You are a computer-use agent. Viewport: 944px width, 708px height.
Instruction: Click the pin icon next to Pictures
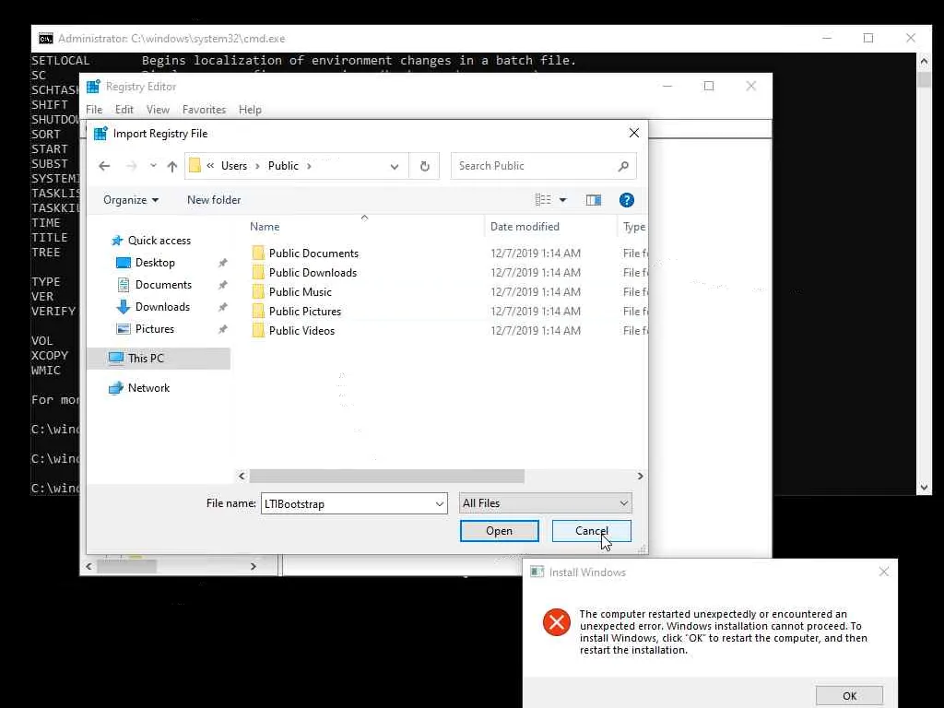point(223,329)
